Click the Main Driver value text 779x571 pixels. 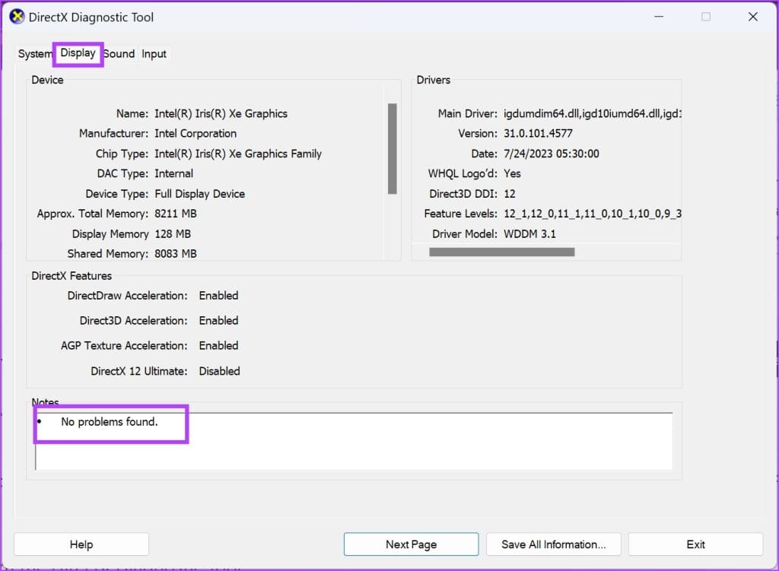tap(593, 113)
